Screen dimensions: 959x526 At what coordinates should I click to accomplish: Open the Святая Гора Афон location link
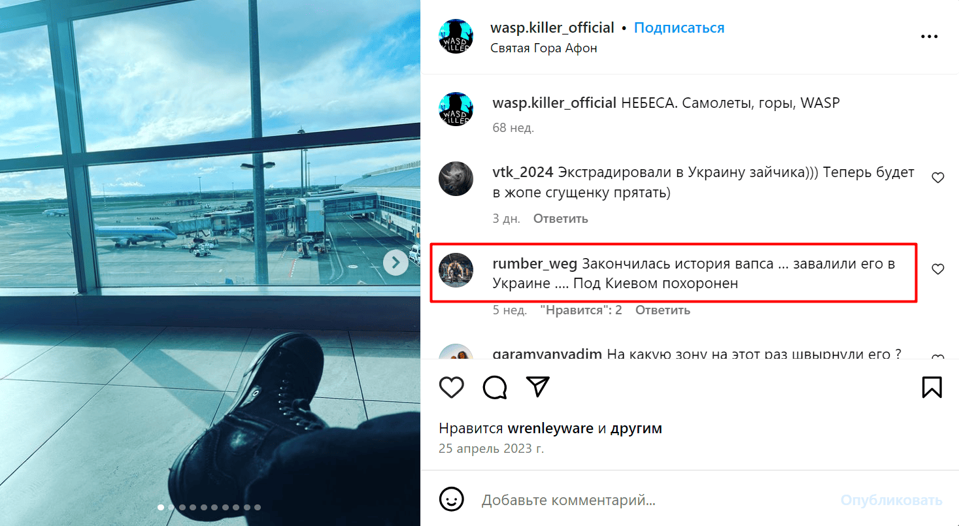[543, 48]
